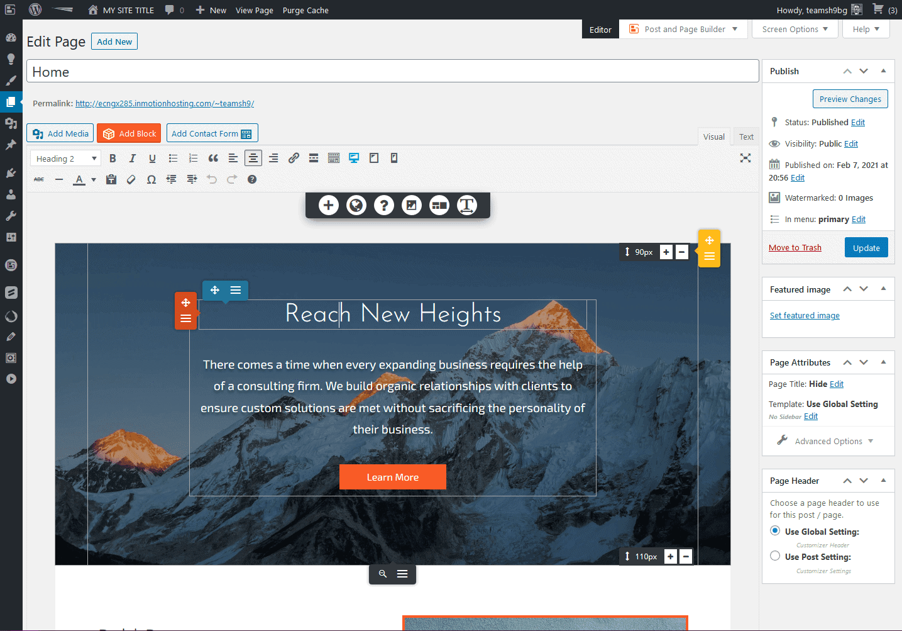Apply the text color
Screen dimensions: 902x631
(79, 179)
